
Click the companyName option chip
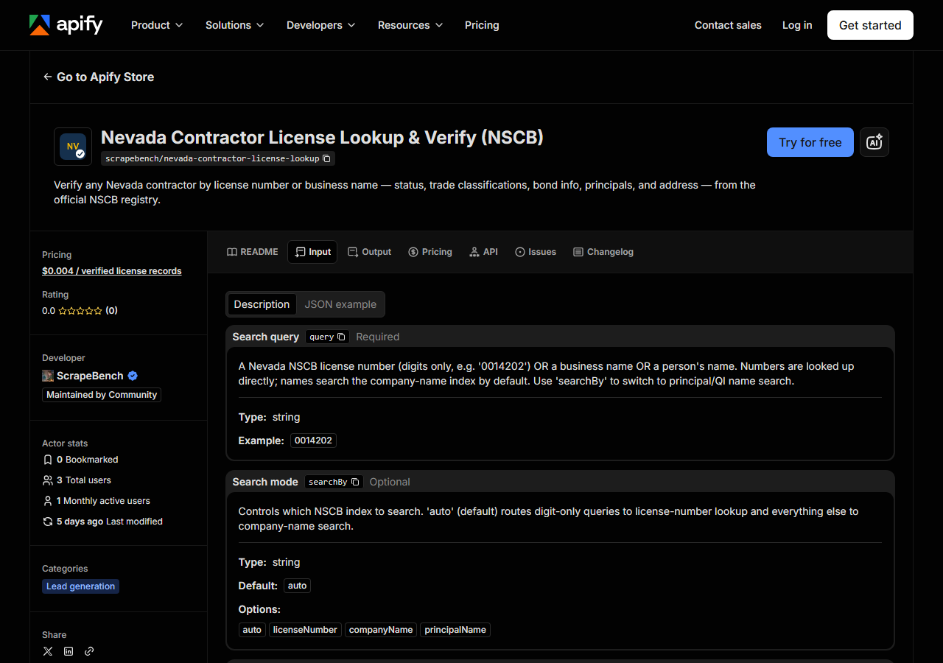point(381,630)
